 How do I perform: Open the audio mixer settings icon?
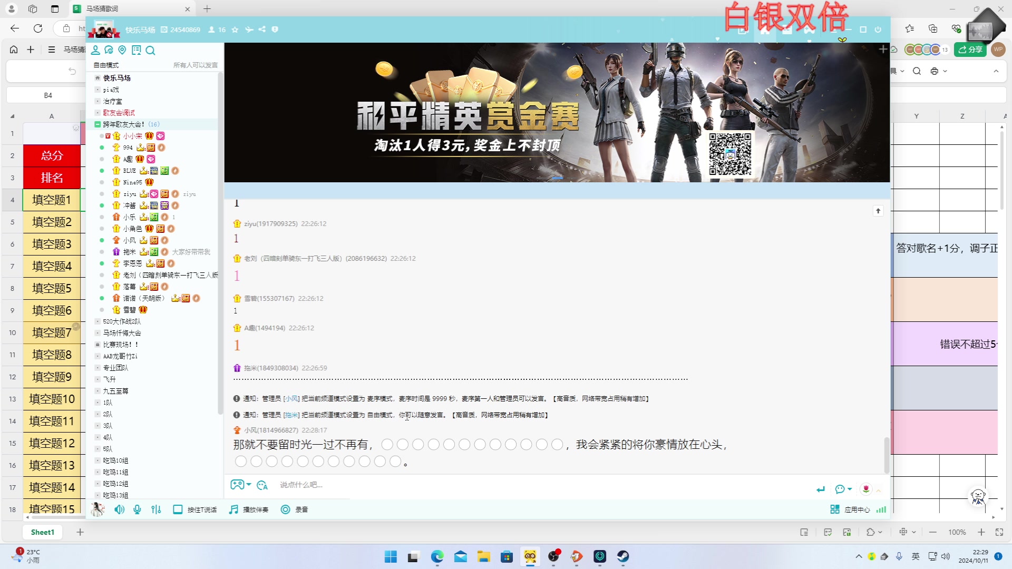point(156,509)
